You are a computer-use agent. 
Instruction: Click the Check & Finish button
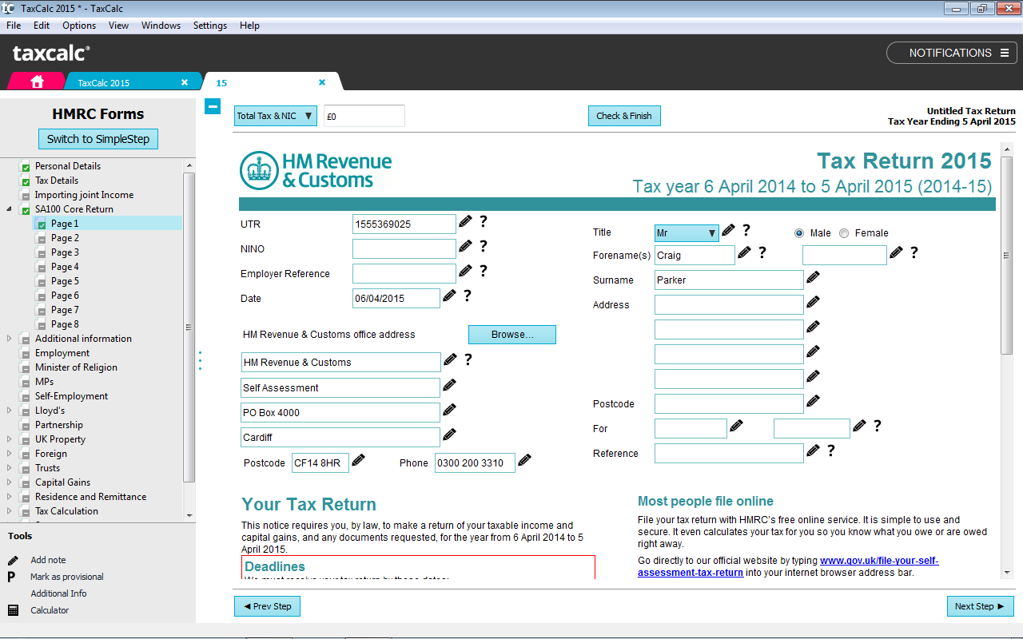(624, 115)
